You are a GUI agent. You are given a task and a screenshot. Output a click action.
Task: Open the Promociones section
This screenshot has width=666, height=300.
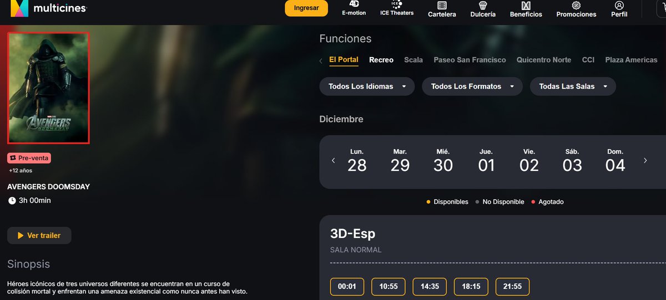(576, 9)
